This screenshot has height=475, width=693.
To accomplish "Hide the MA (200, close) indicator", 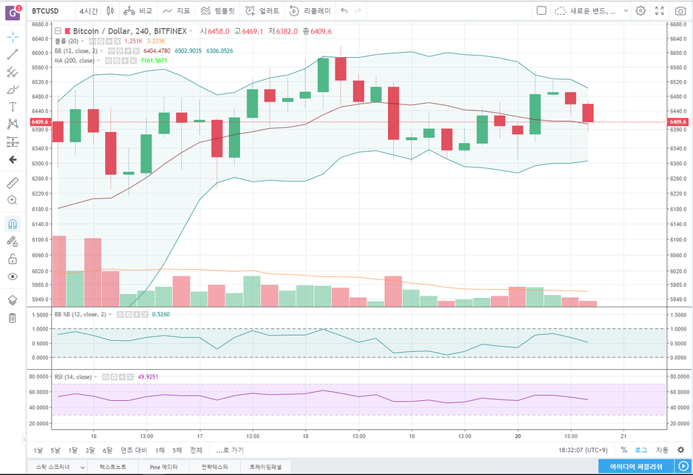I will 109,61.
